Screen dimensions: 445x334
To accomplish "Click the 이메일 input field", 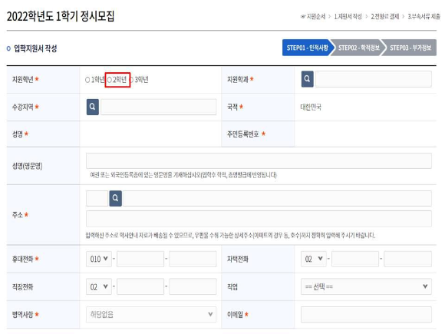I will click(366, 314).
